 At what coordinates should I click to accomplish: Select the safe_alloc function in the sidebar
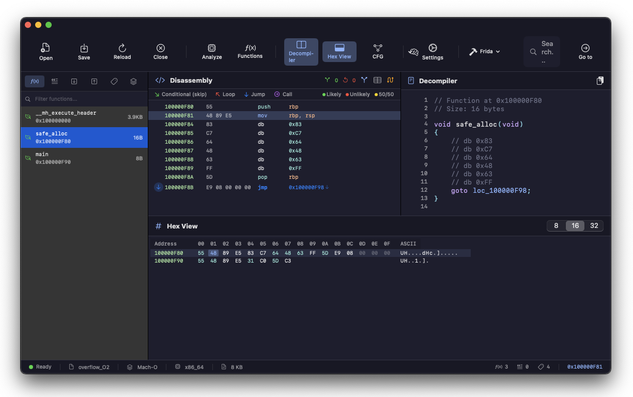[x=84, y=137]
